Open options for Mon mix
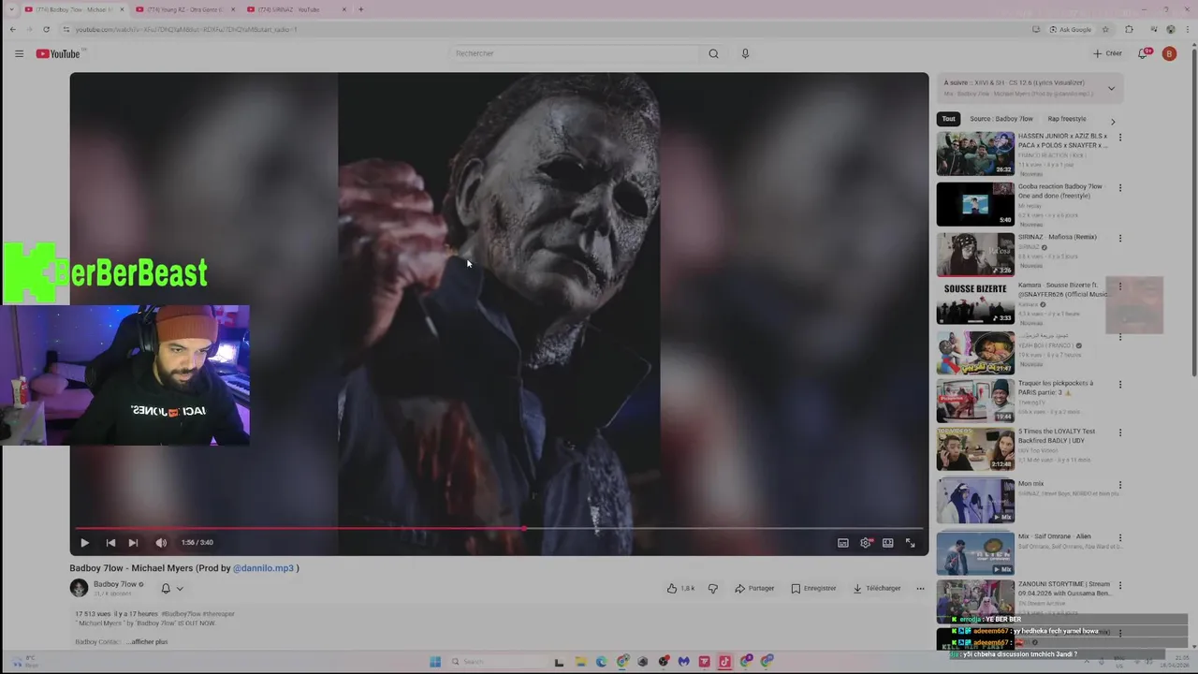 pyautogui.click(x=1119, y=485)
